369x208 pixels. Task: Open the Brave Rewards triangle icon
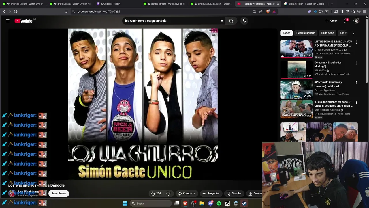274,12
